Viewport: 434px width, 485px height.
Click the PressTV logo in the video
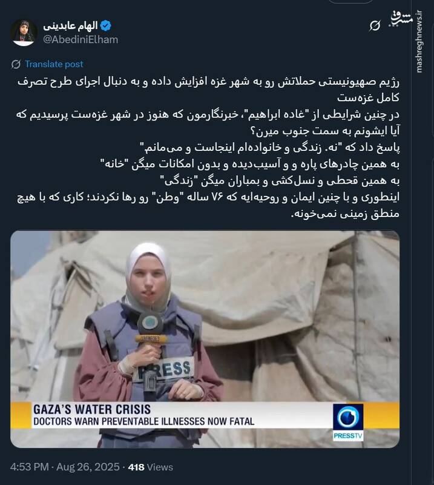(348, 422)
